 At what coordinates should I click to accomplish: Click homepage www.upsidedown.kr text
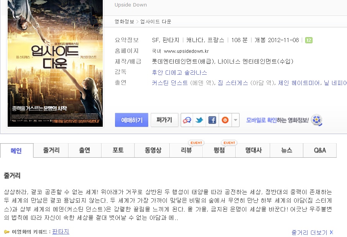(x=186, y=51)
